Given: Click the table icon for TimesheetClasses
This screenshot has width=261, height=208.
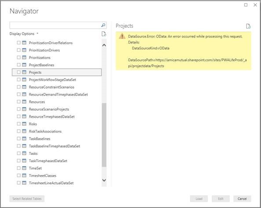Looking at the screenshot, I should tap(24, 175).
